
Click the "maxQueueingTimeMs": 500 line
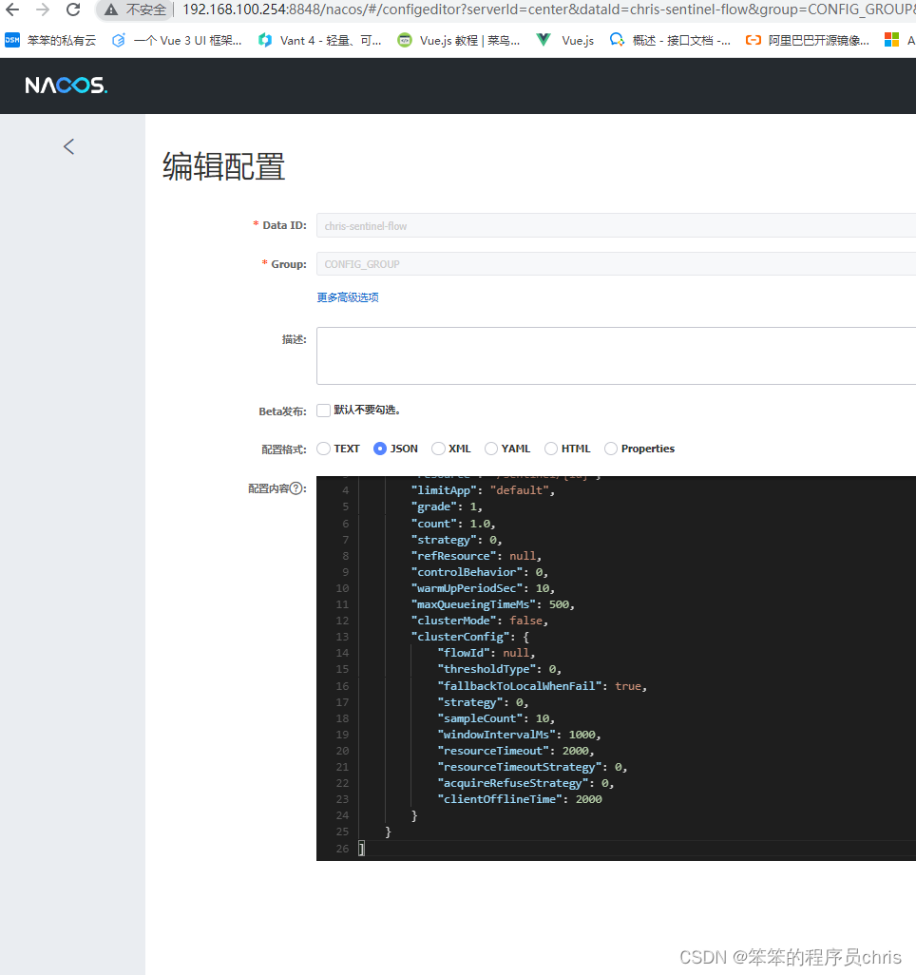click(x=492, y=604)
